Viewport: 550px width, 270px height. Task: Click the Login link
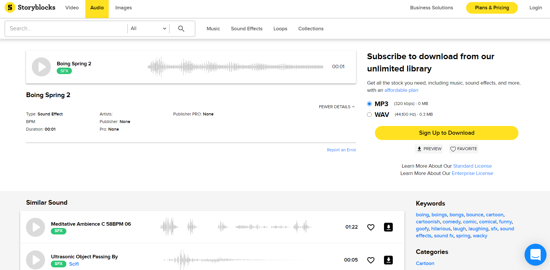[x=536, y=8]
